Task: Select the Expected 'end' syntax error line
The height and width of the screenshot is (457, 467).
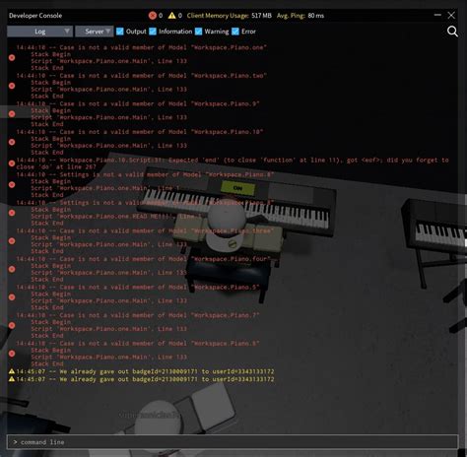Action: pos(233,163)
